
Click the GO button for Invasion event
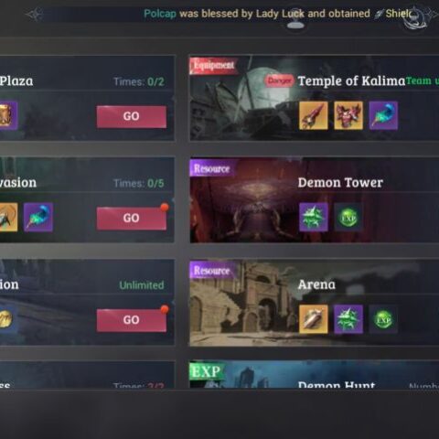(x=132, y=219)
